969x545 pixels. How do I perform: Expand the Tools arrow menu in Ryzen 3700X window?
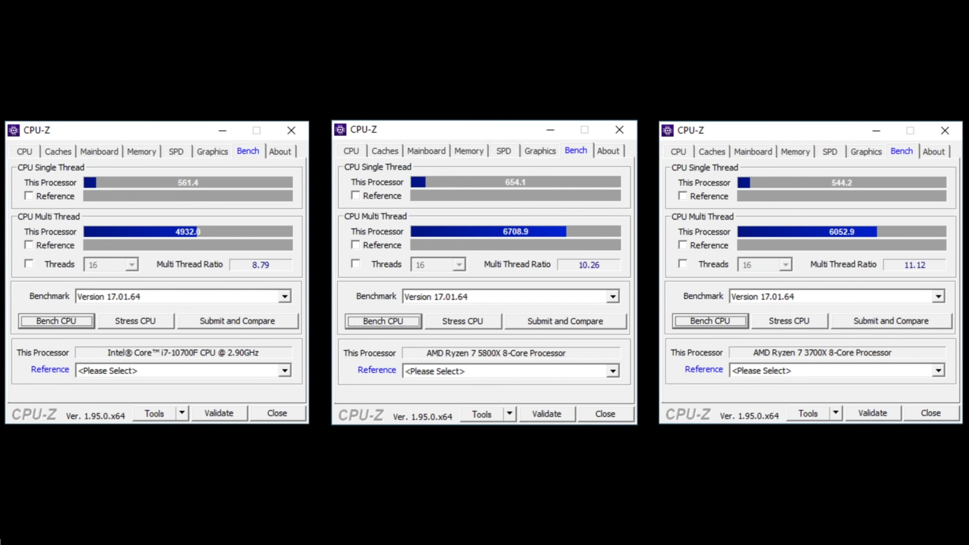[836, 413]
